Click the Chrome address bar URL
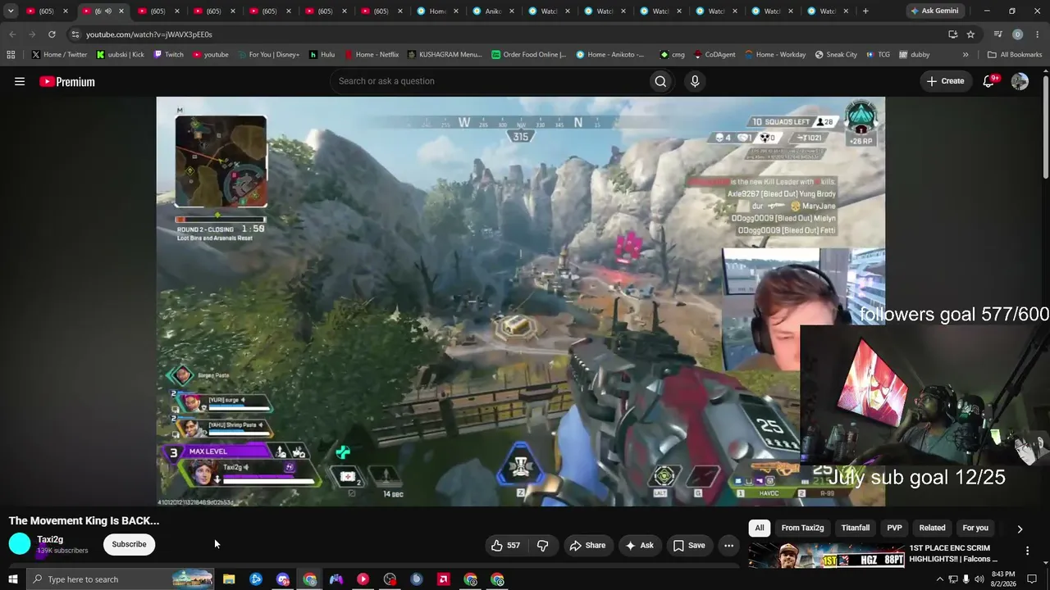 coord(149,34)
